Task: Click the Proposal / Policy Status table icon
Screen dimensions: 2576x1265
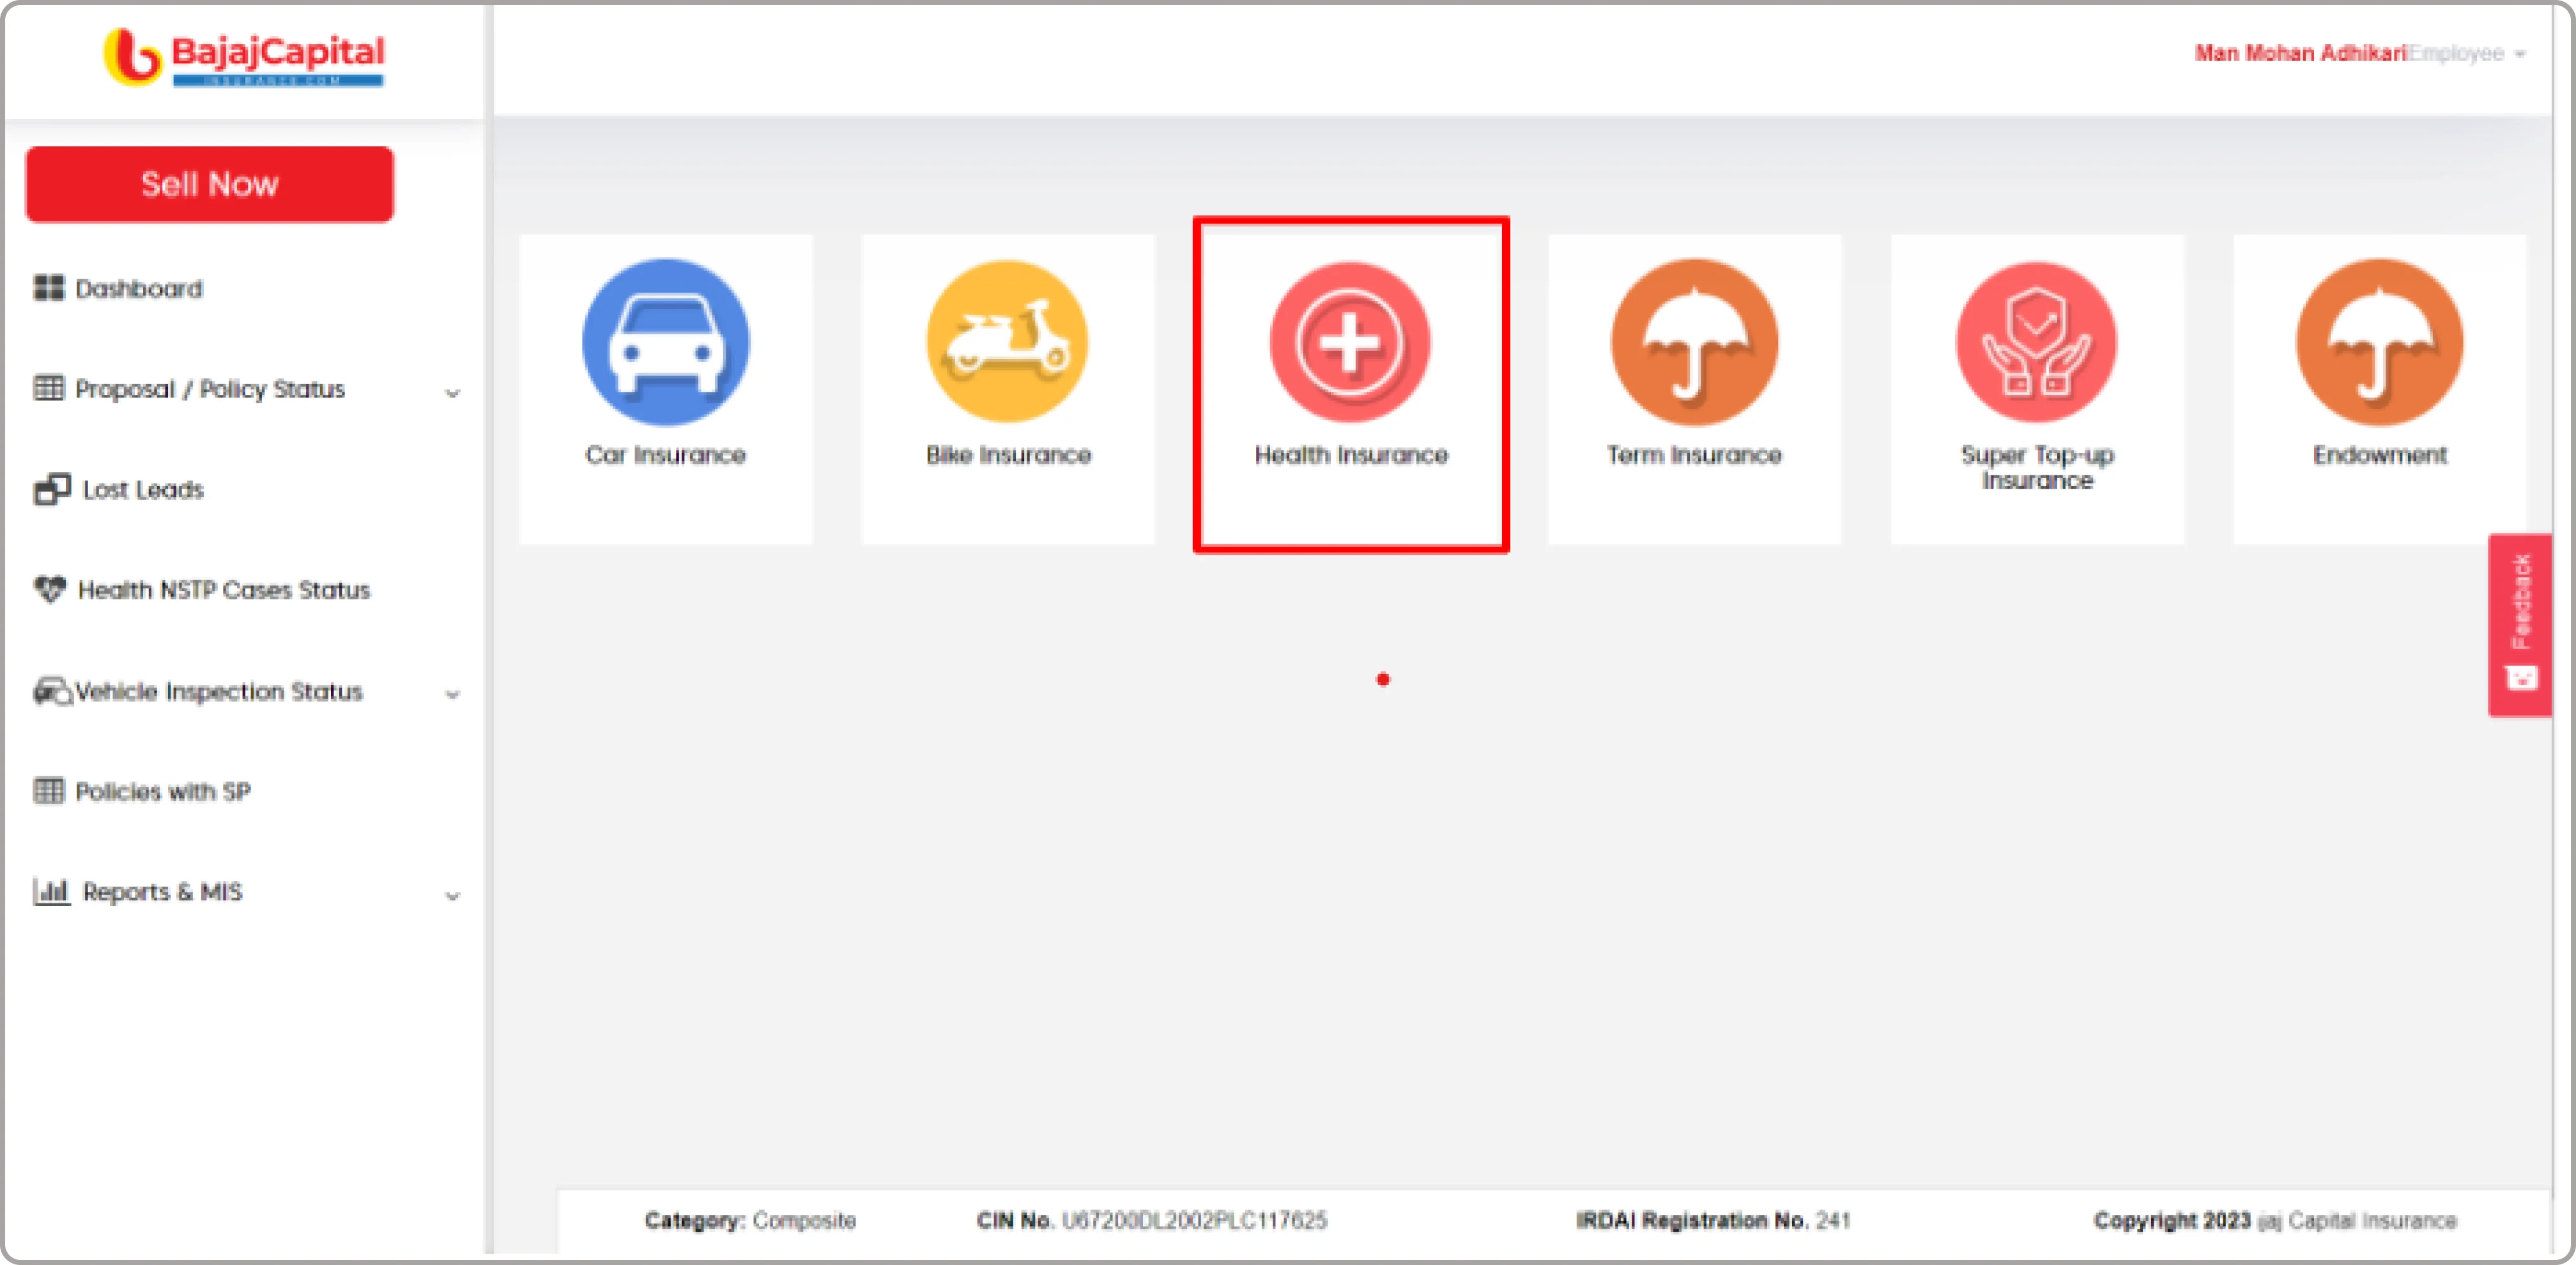Action: click(x=48, y=388)
